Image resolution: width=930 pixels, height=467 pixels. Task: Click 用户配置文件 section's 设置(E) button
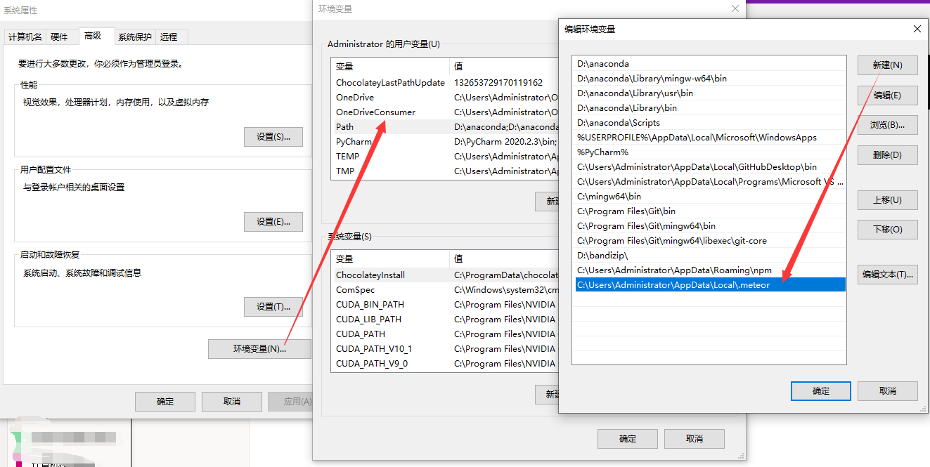(273, 222)
